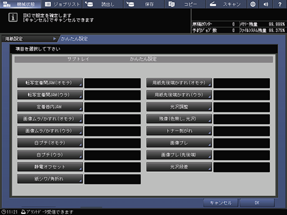Click value field beside 紙シワ/角折れ
The width and height of the screenshot is (287, 215).
[113, 179]
